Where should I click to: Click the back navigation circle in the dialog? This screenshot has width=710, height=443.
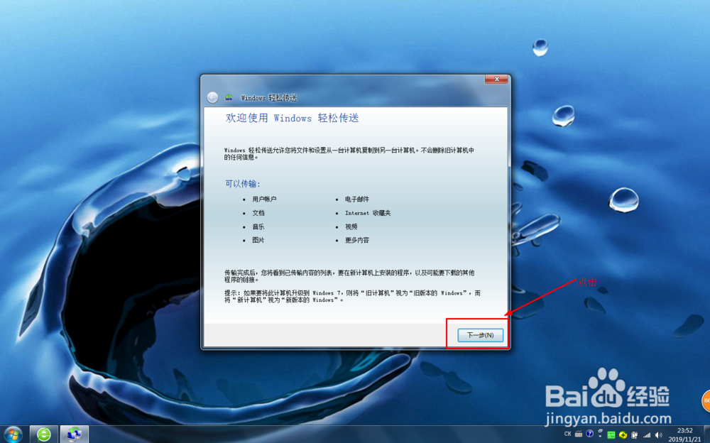[x=212, y=97]
